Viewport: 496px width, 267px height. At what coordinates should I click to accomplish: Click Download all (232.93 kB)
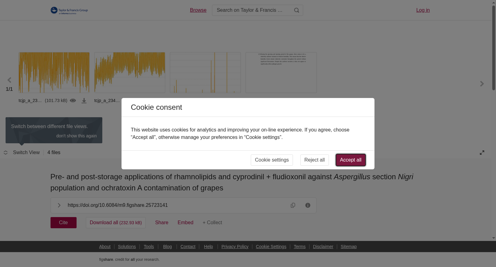coord(116,223)
